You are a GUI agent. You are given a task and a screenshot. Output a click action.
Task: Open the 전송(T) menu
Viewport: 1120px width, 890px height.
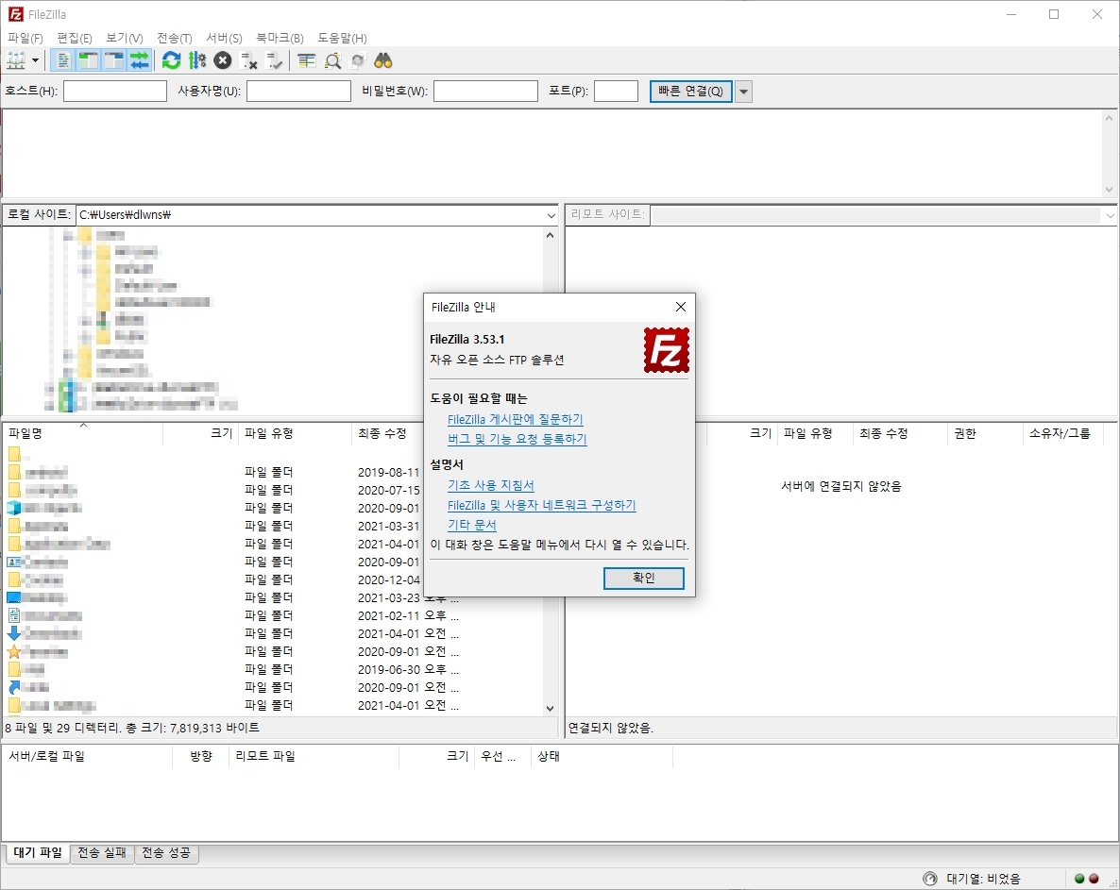[x=175, y=38]
